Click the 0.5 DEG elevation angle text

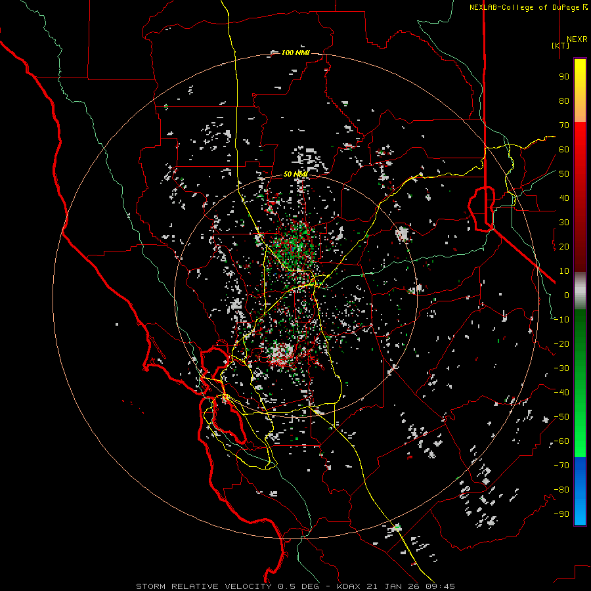tap(299, 586)
